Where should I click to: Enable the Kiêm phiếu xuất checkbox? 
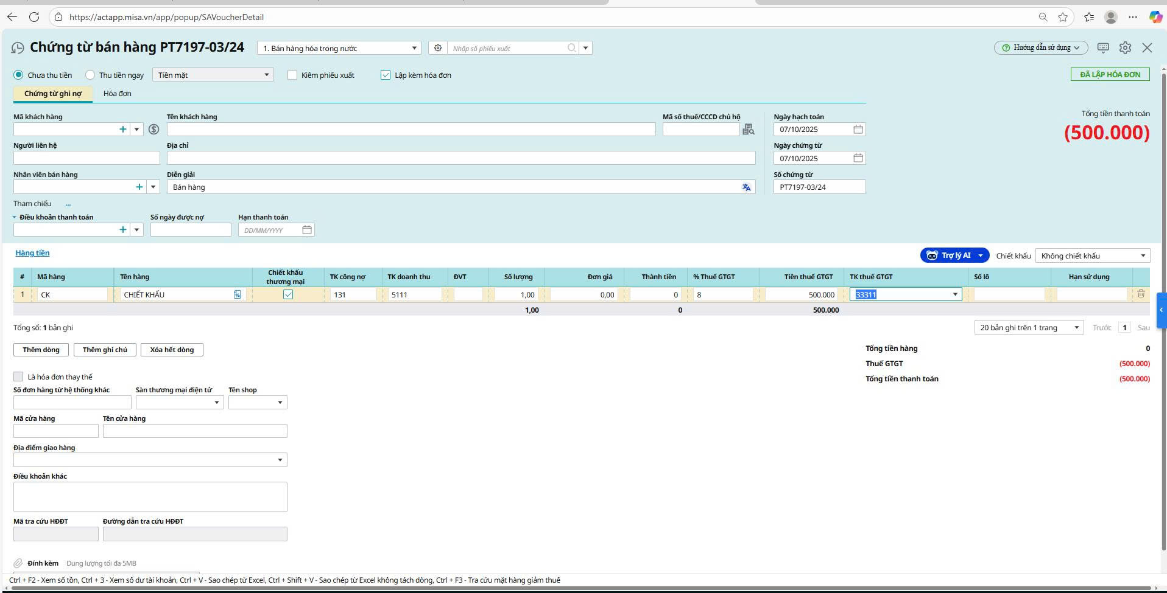click(x=292, y=75)
